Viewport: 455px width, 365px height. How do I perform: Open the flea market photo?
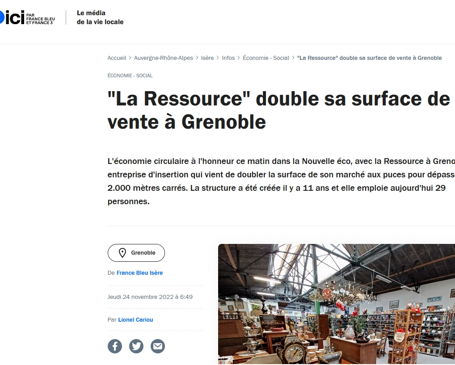coord(337,304)
